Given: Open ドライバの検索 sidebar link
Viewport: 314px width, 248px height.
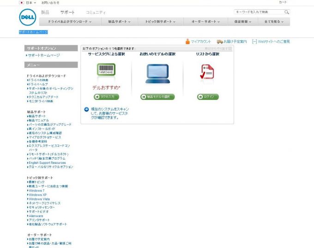Looking at the screenshot, I should coord(38,80).
